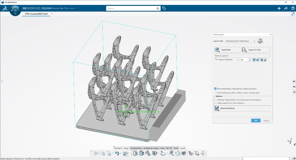Click the 3DS logo in top bar
The width and height of the screenshot is (296, 160).
(x=5, y=8)
